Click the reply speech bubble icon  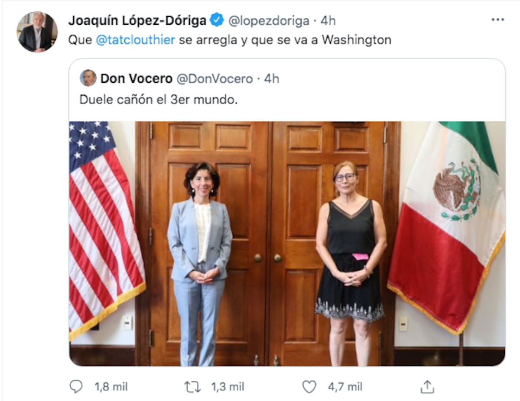76,387
